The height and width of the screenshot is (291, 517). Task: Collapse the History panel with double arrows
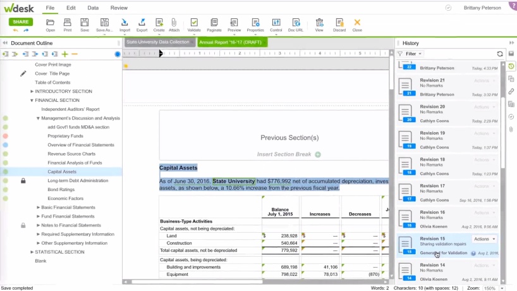[511, 43]
